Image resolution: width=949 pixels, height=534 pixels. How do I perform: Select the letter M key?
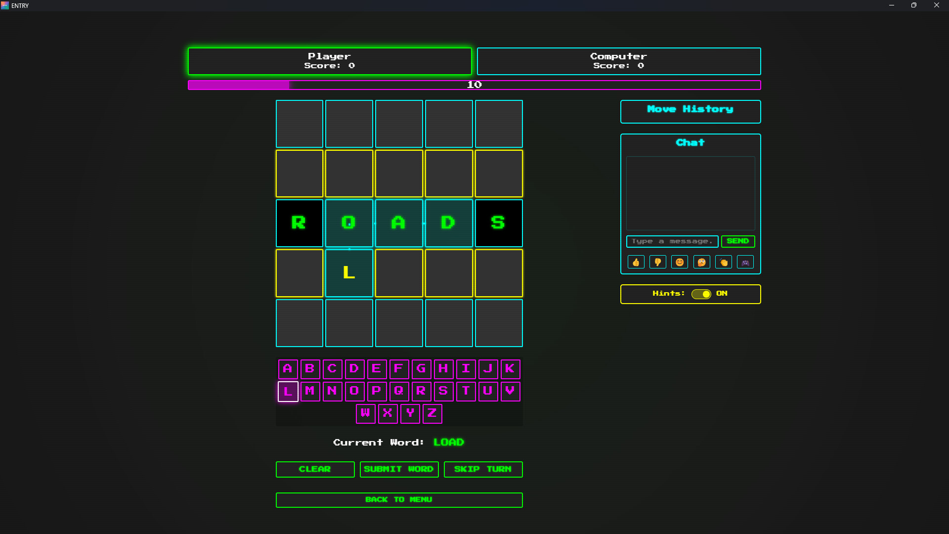coord(310,392)
